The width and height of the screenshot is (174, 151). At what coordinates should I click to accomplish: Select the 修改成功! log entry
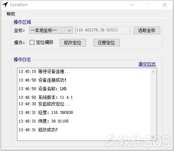click(x=38, y=130)
